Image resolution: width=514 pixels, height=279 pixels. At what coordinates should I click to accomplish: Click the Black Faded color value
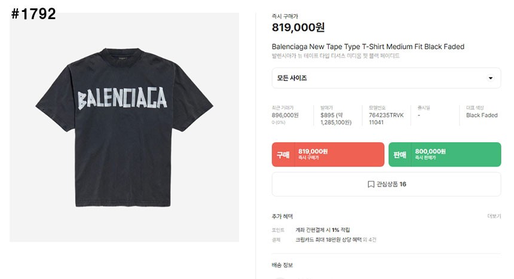(x=482, y=115)
